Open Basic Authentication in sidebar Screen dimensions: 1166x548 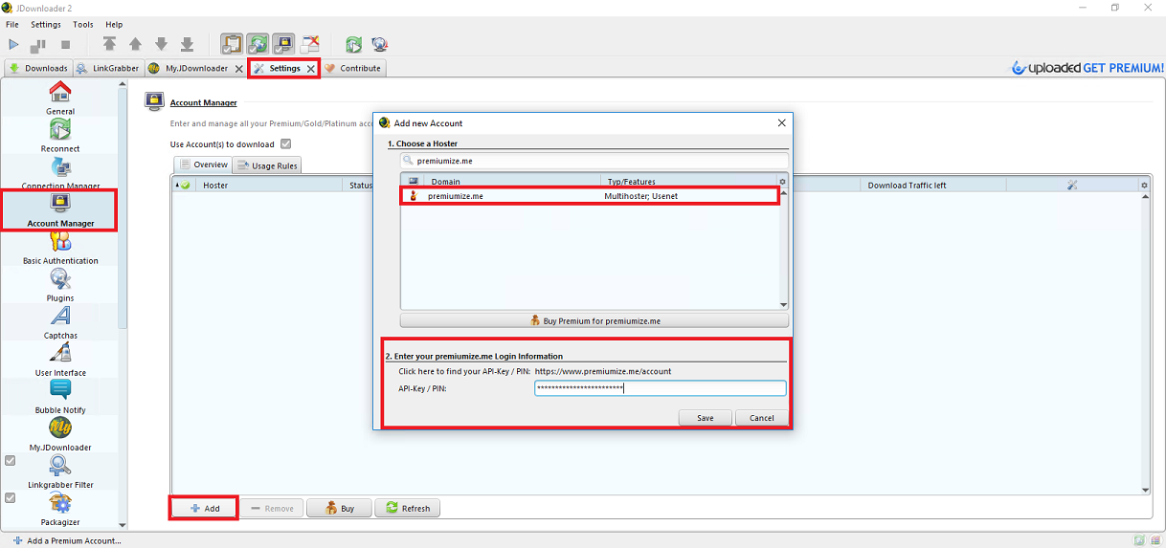[59, 248]
